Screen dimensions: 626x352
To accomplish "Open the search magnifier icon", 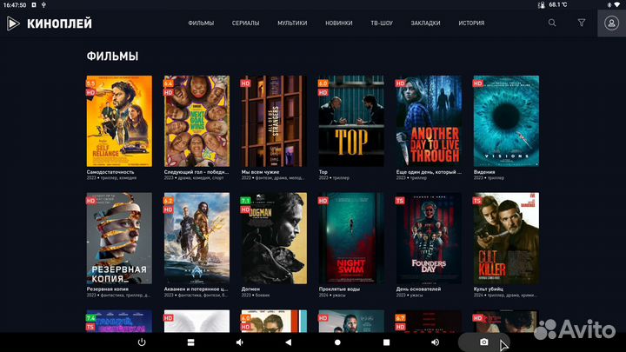I will pyautogui.click(x=552, y=23).
